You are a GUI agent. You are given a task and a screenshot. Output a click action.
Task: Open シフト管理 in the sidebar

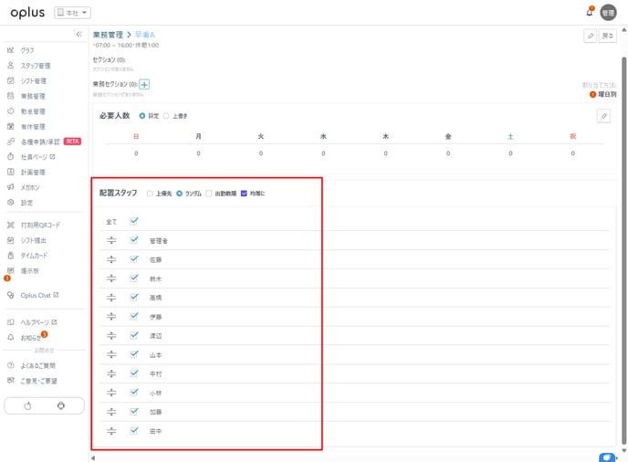point(33,80)
